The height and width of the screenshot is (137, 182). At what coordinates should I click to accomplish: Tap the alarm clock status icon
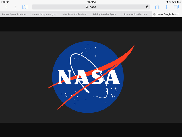pos(167,2)
